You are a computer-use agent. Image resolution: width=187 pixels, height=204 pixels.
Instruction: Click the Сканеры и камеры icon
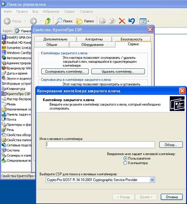(4, 155)
